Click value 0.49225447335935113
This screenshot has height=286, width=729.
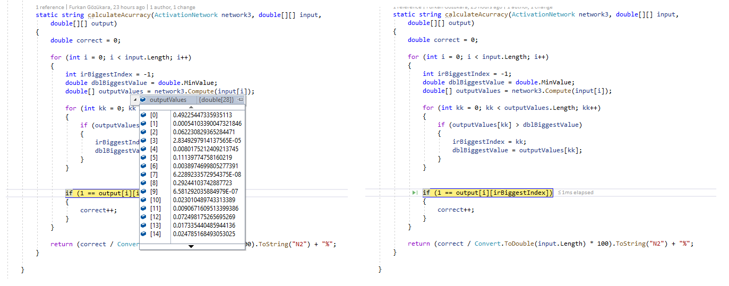[x=203, y=115]
